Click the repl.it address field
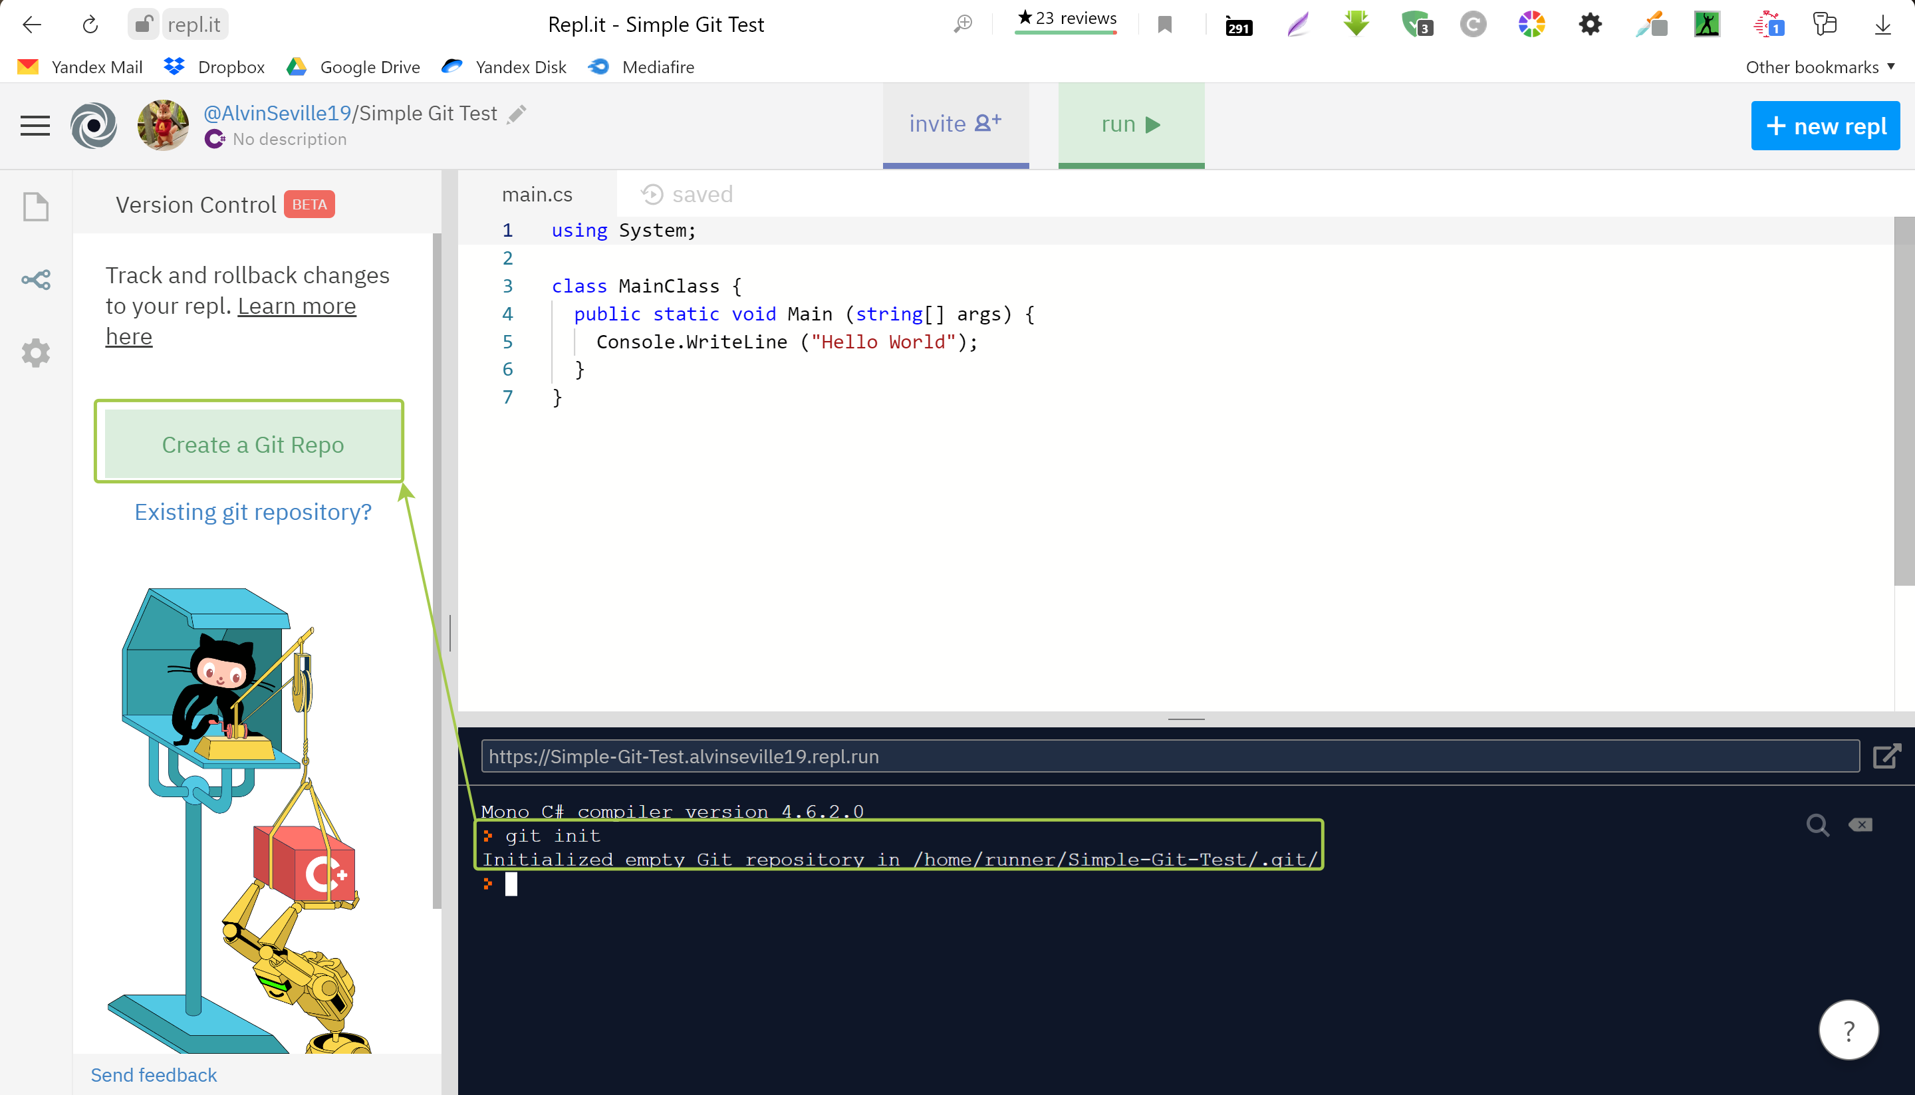This screenshot has height=1095, width=1915. coord(194,25)
